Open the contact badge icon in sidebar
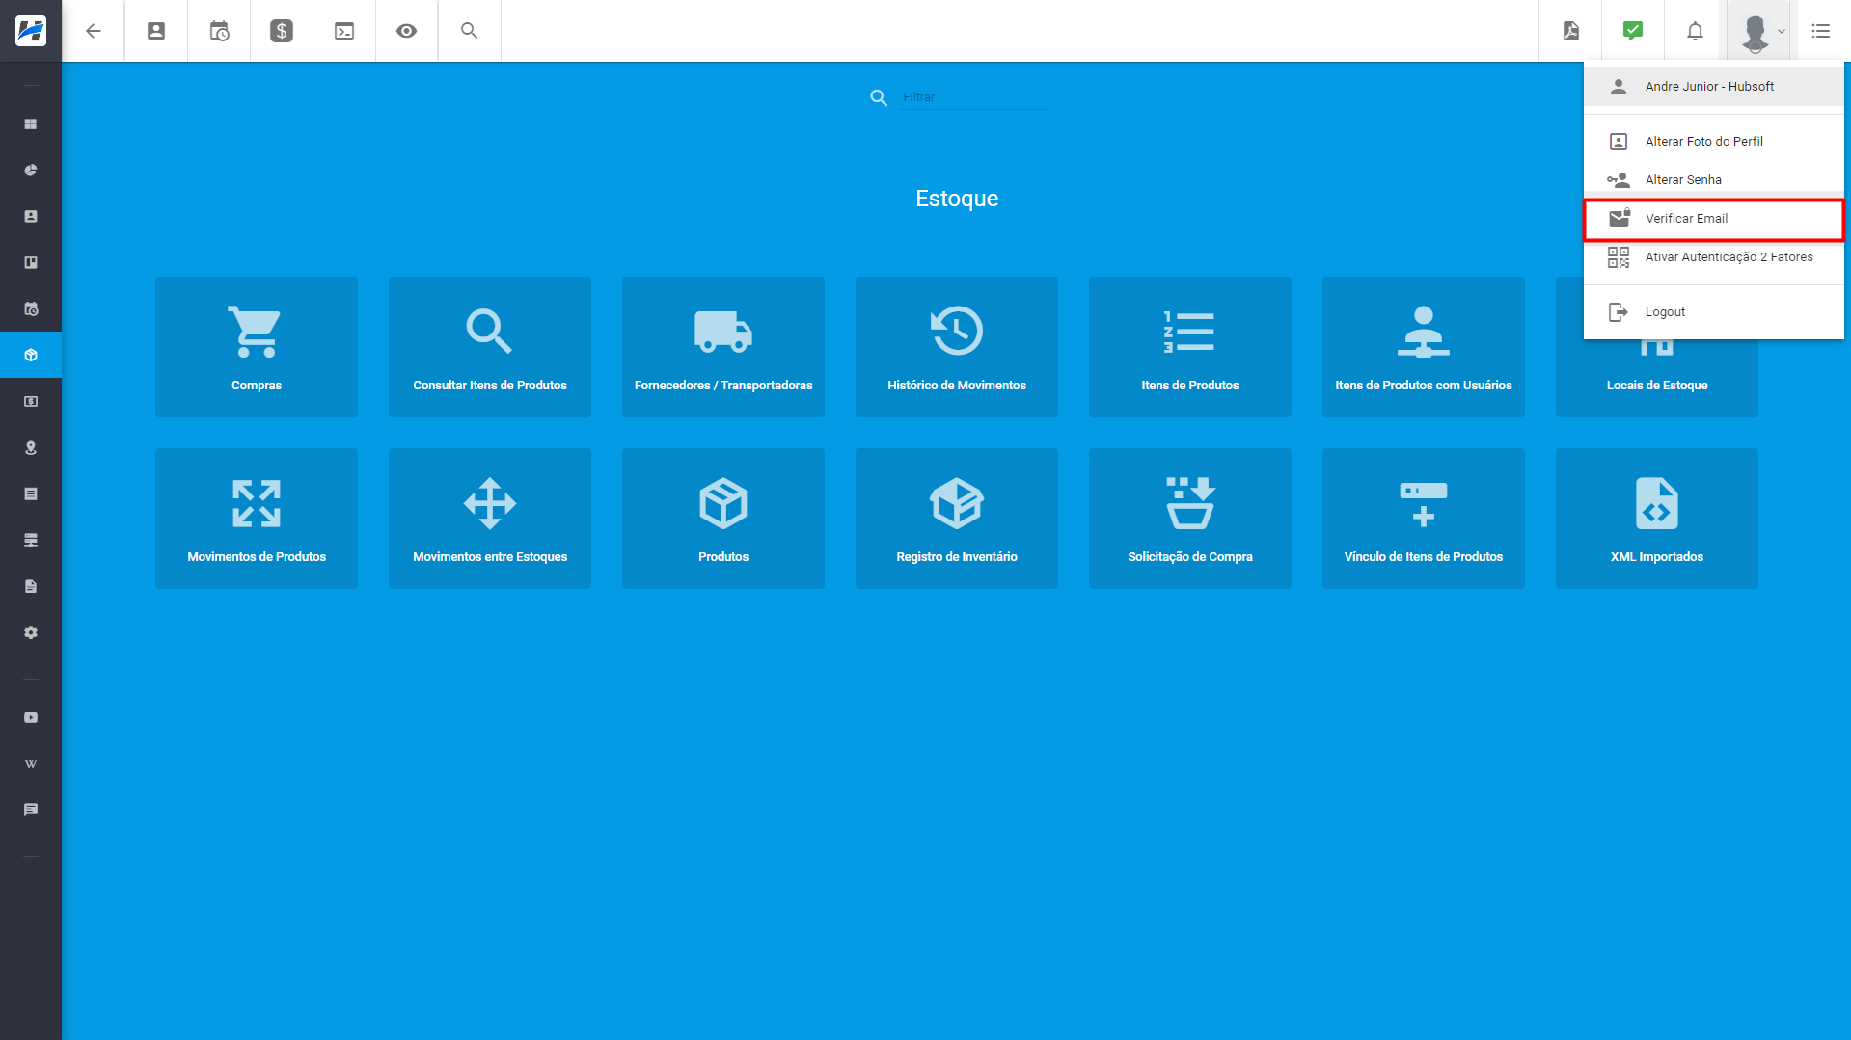Screen dimensions: 1851x1040 [31, 216]
